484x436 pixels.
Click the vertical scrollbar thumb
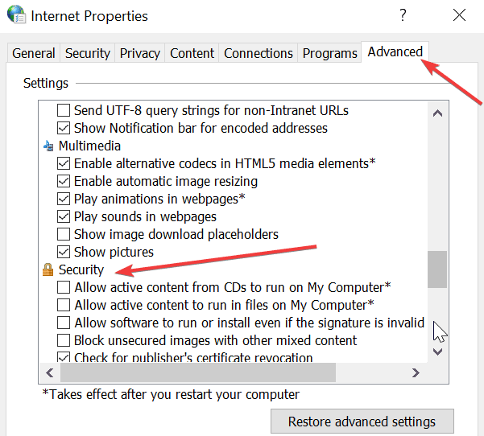tap(437, 269)
